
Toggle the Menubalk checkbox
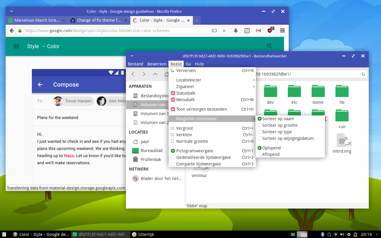[173, 100]
